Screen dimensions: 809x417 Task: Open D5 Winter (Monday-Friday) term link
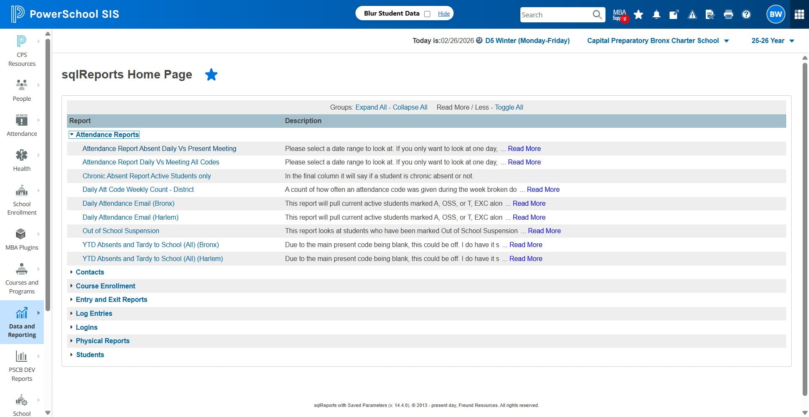tap(527, 40)
